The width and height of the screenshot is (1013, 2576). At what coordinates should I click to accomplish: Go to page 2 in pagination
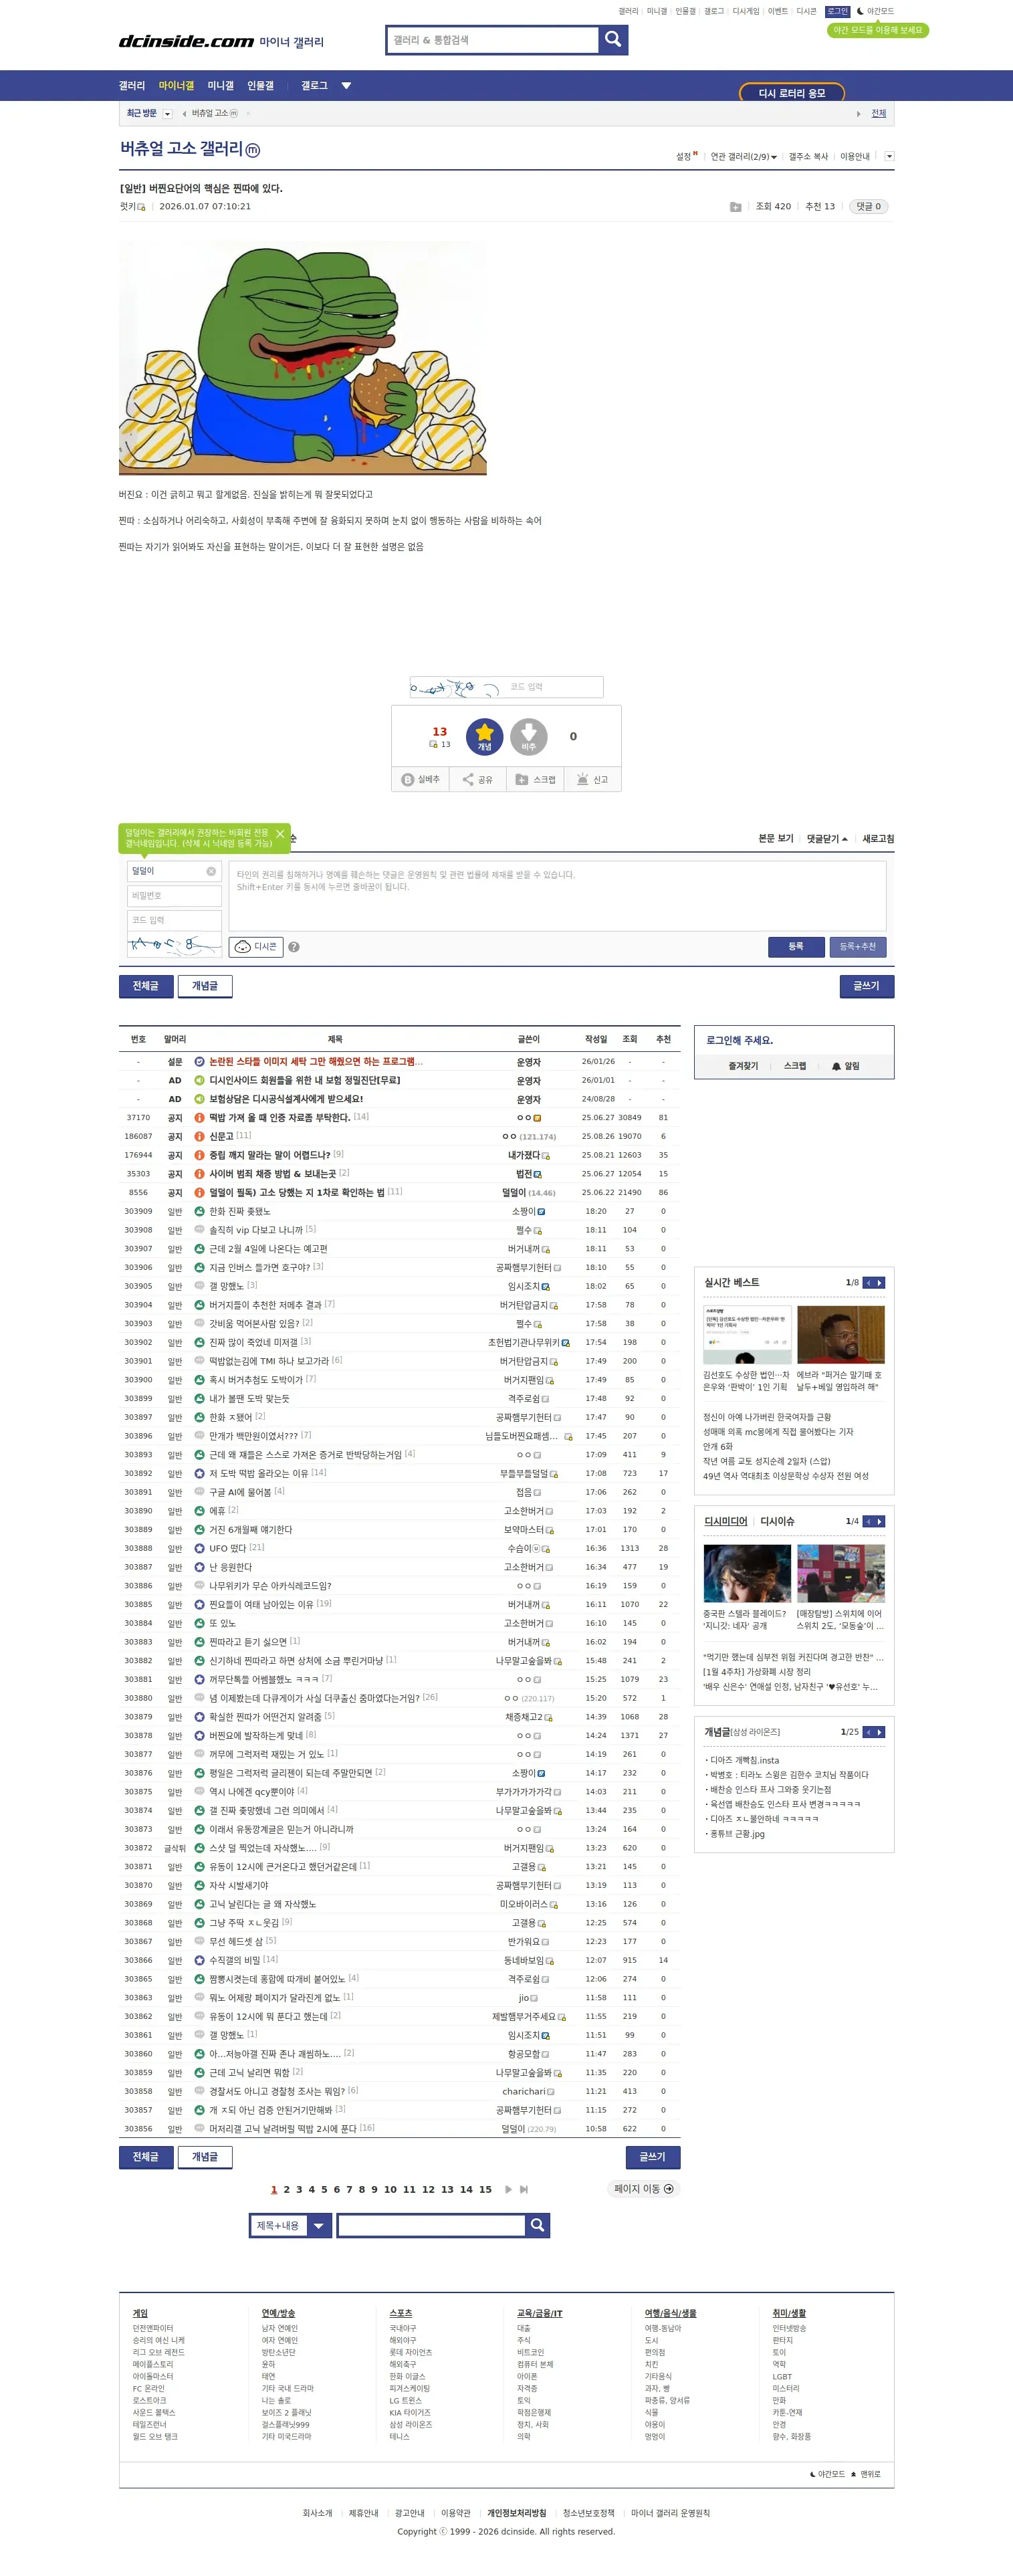pyautogui.click(x=286, y=2190)
